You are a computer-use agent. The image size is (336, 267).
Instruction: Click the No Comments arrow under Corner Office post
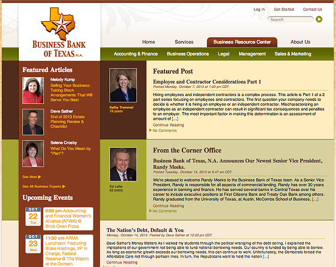point(151,211)
